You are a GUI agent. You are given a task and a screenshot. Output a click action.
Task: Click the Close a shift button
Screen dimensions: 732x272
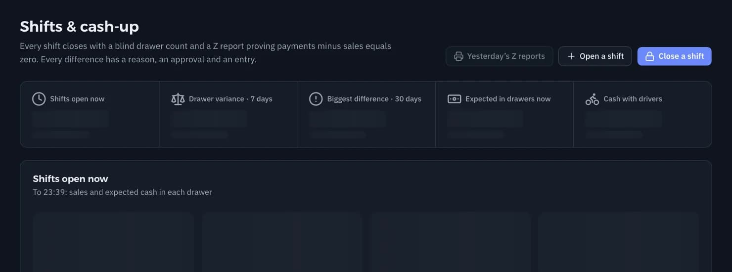click(x=674, y=56)
